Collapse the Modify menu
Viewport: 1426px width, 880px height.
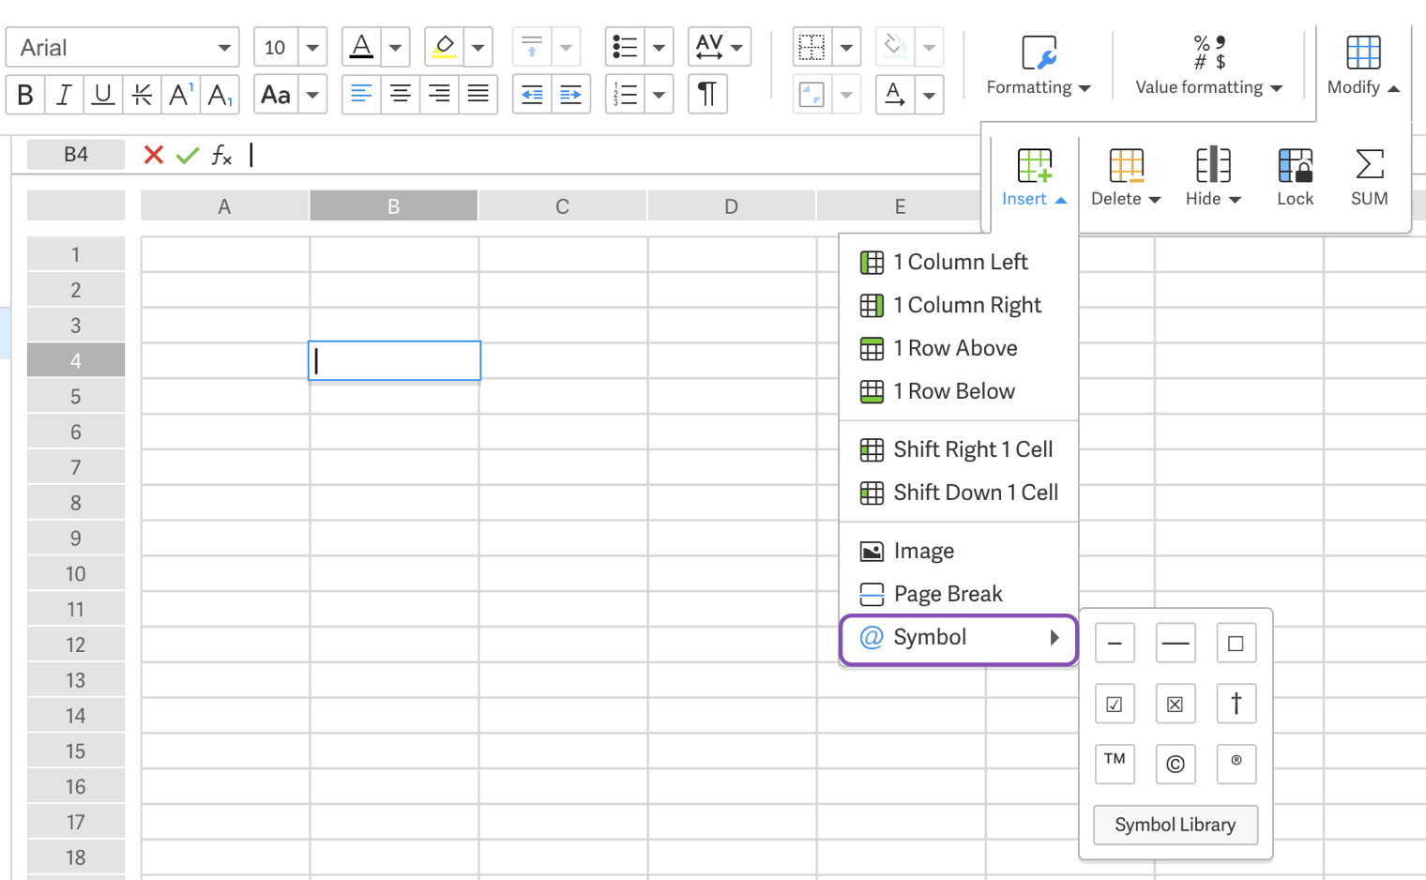point(1363,66)
